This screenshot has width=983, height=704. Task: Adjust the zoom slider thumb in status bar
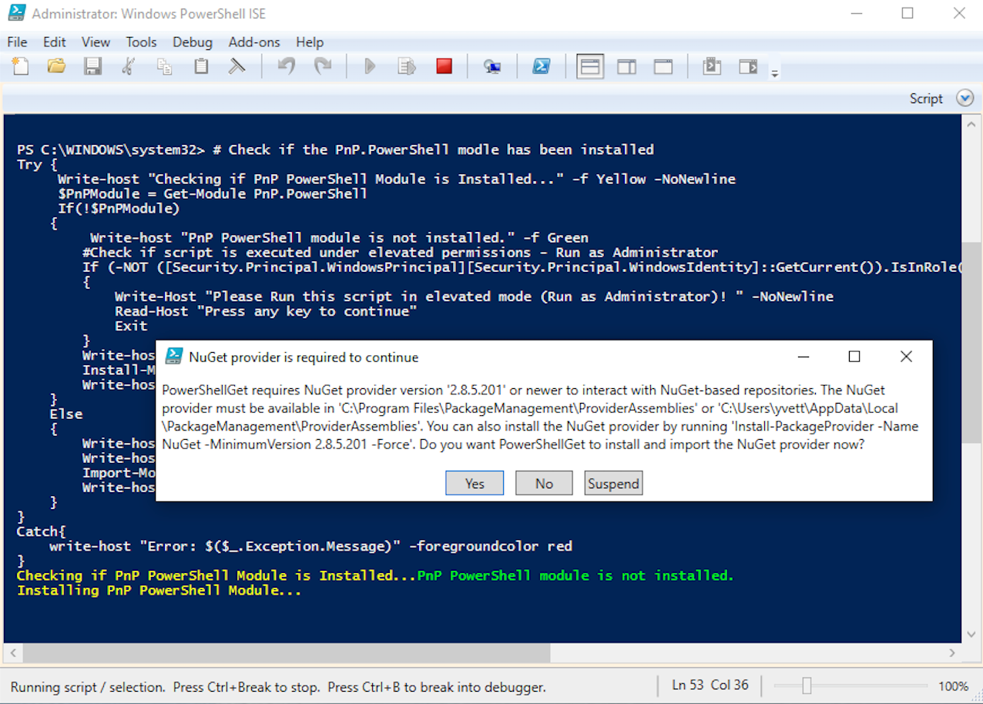tap(807, 686)
